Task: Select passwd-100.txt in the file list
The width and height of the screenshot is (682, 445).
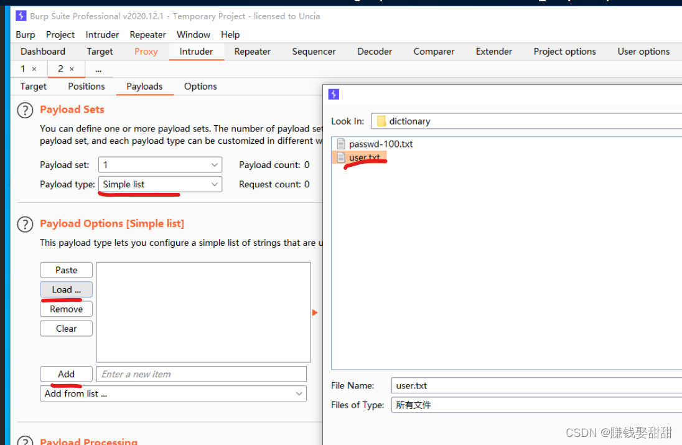Action: pyautogui.click(x=381, y=144)
